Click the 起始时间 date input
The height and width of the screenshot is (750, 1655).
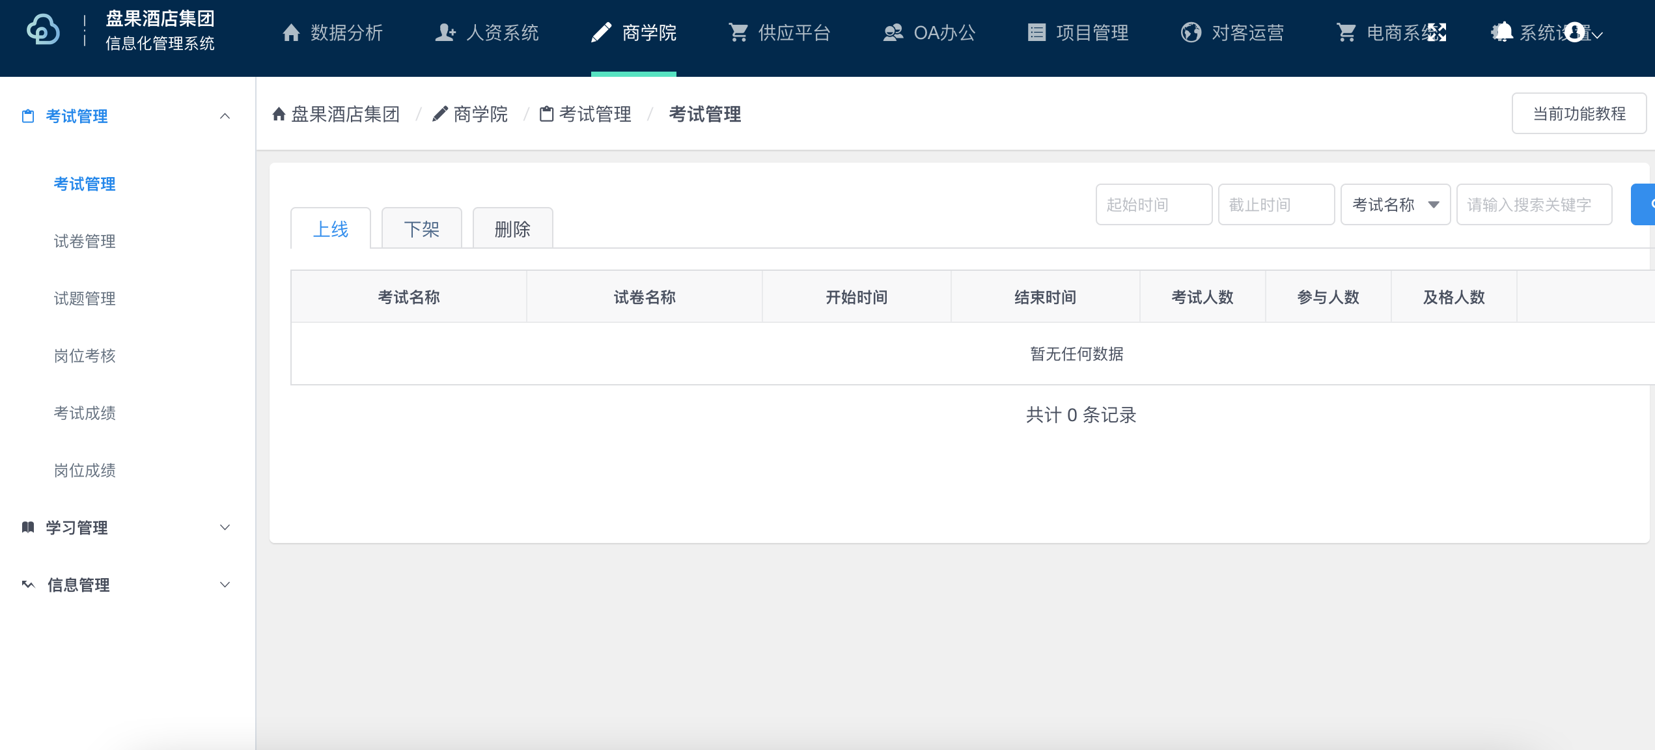(1154, 205)
